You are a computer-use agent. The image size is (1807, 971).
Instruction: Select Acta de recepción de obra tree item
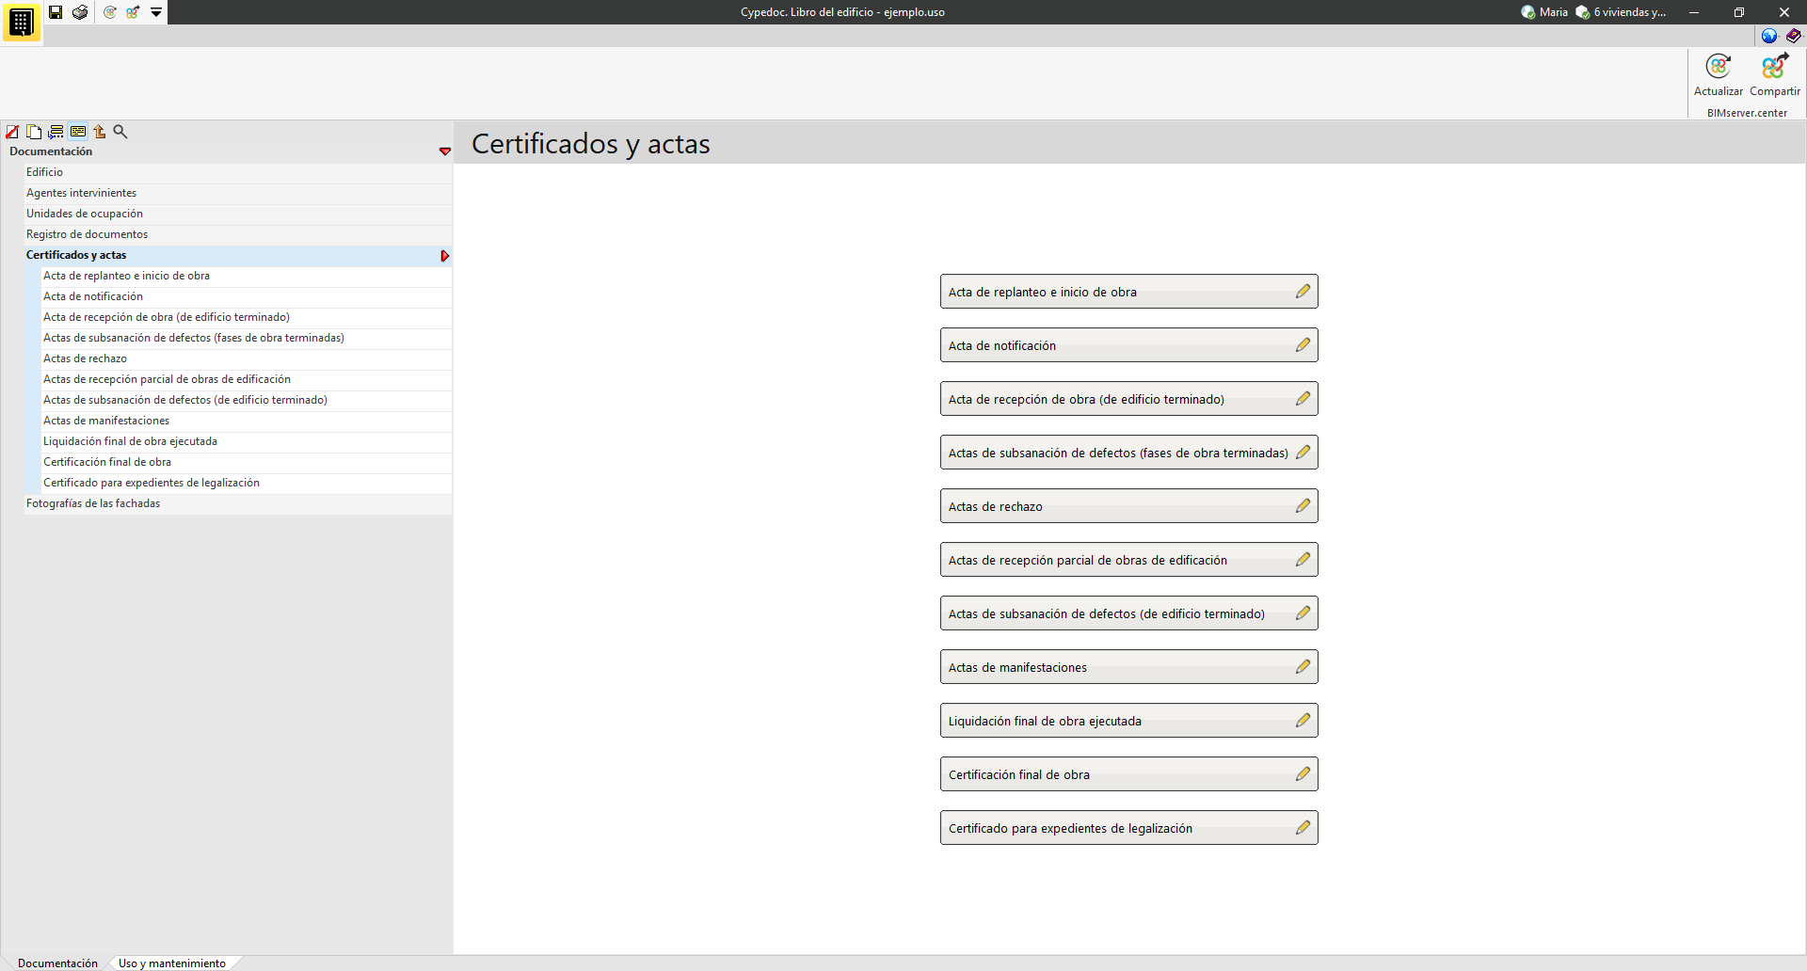coord(248,317)
